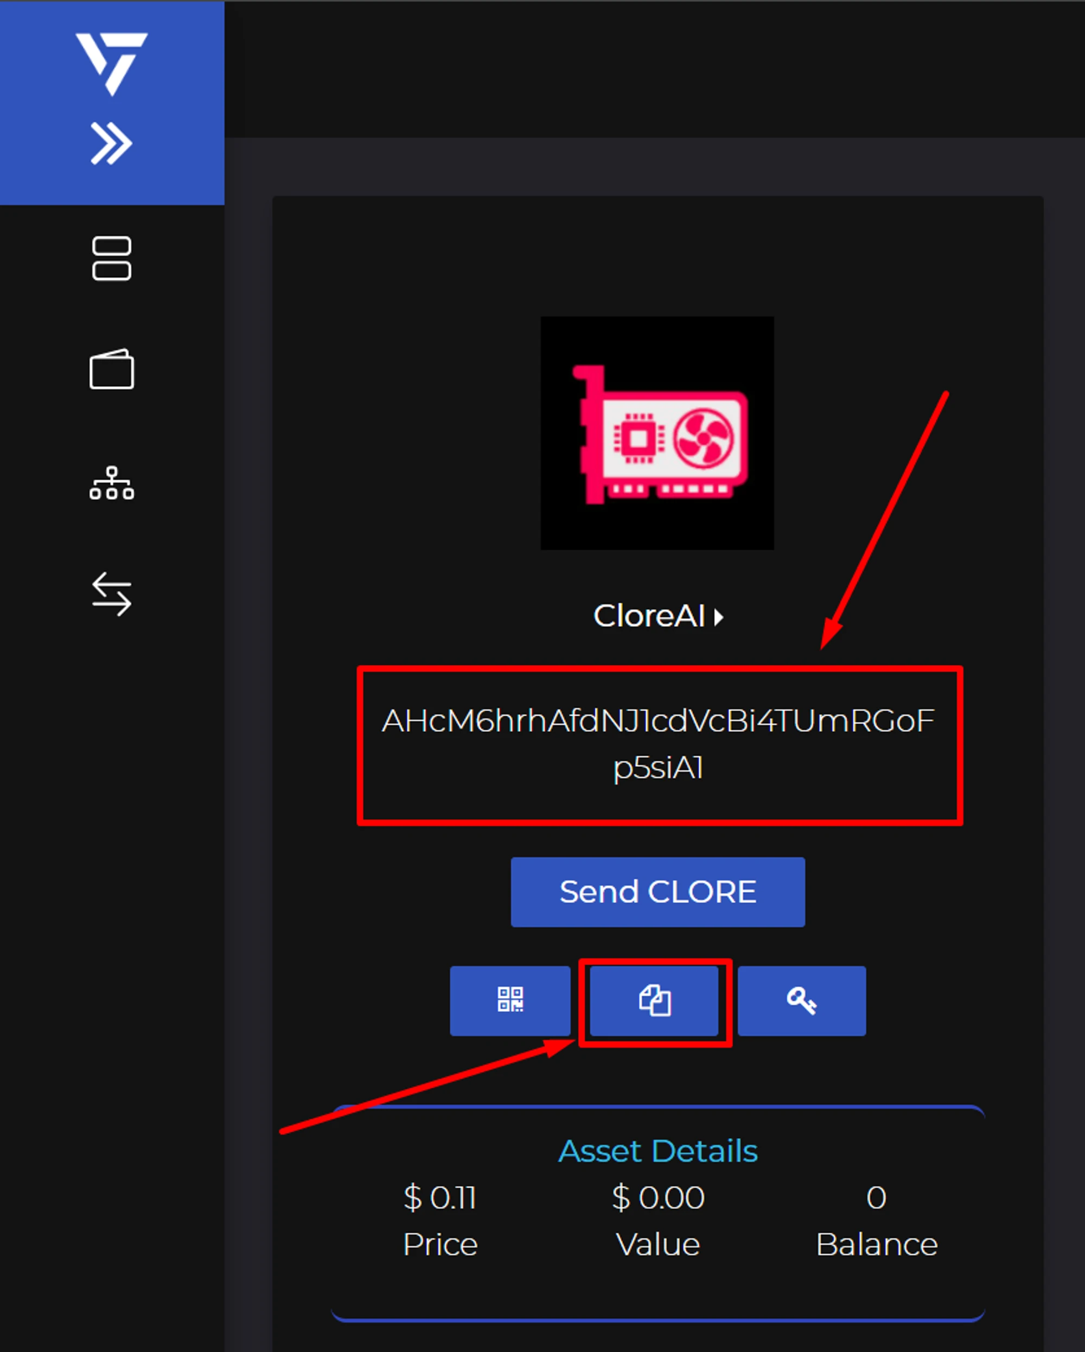This screenshot has width=1085, height=1352.
Task: Open the stacked-cards dashboard icon in the sidebar
Action: (112, 258)
